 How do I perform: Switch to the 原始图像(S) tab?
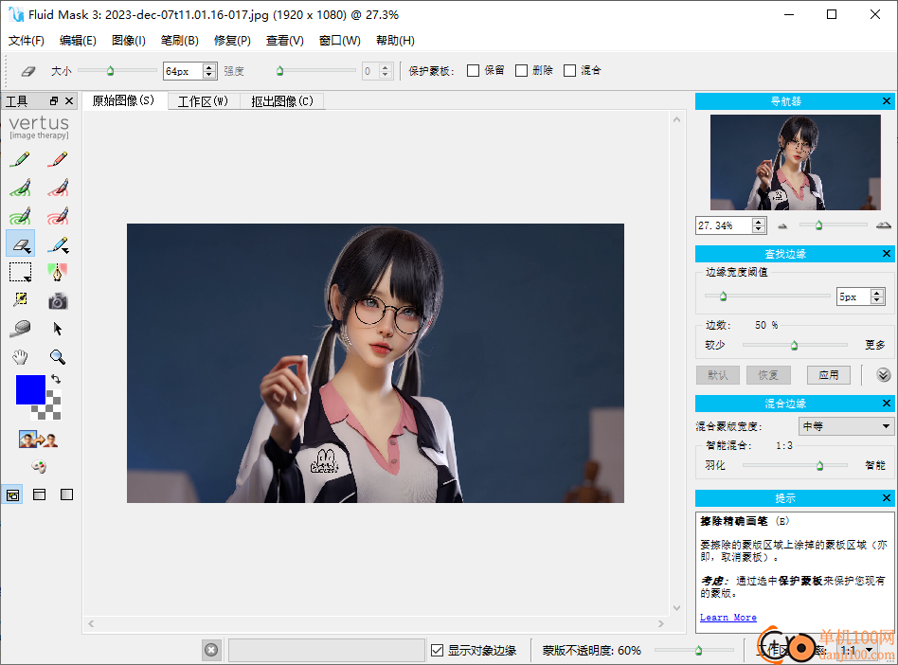pos(123,100)
